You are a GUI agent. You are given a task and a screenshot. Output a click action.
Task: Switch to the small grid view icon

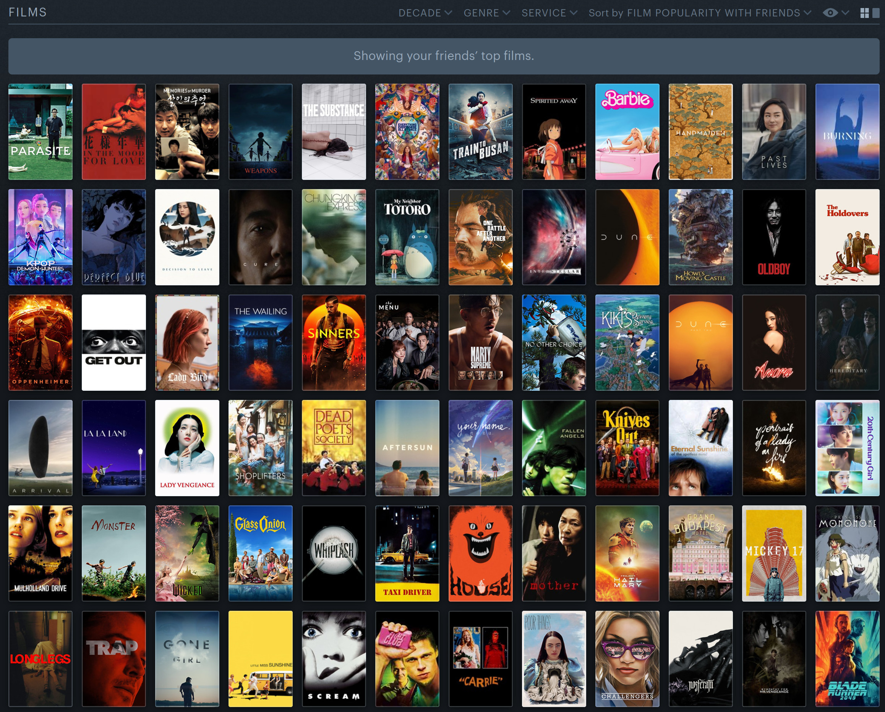[864, 13]
